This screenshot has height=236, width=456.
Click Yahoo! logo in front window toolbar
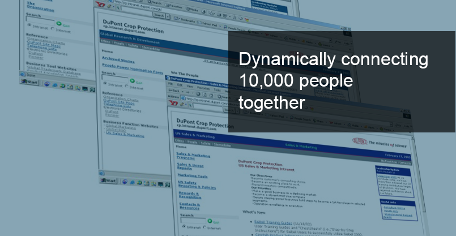click(173, 103)
